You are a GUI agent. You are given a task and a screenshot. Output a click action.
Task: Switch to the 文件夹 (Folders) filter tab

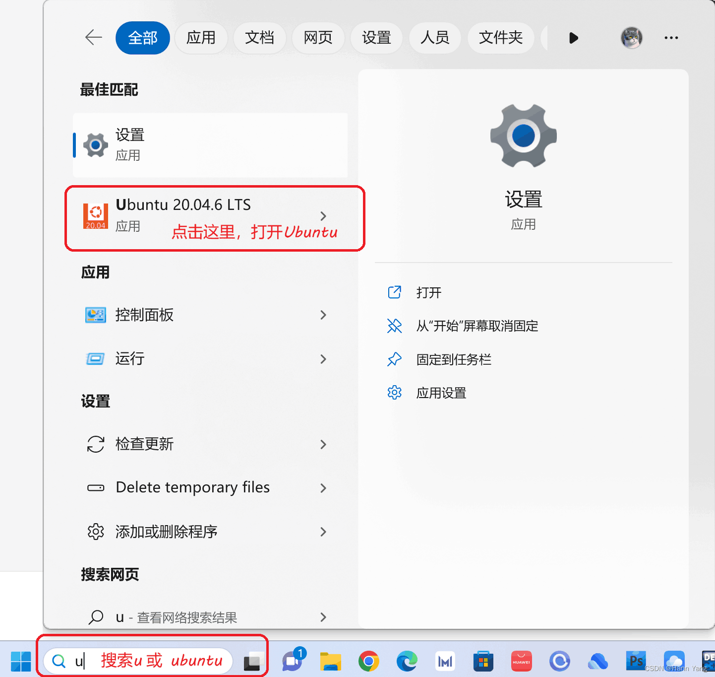[501, 38]
